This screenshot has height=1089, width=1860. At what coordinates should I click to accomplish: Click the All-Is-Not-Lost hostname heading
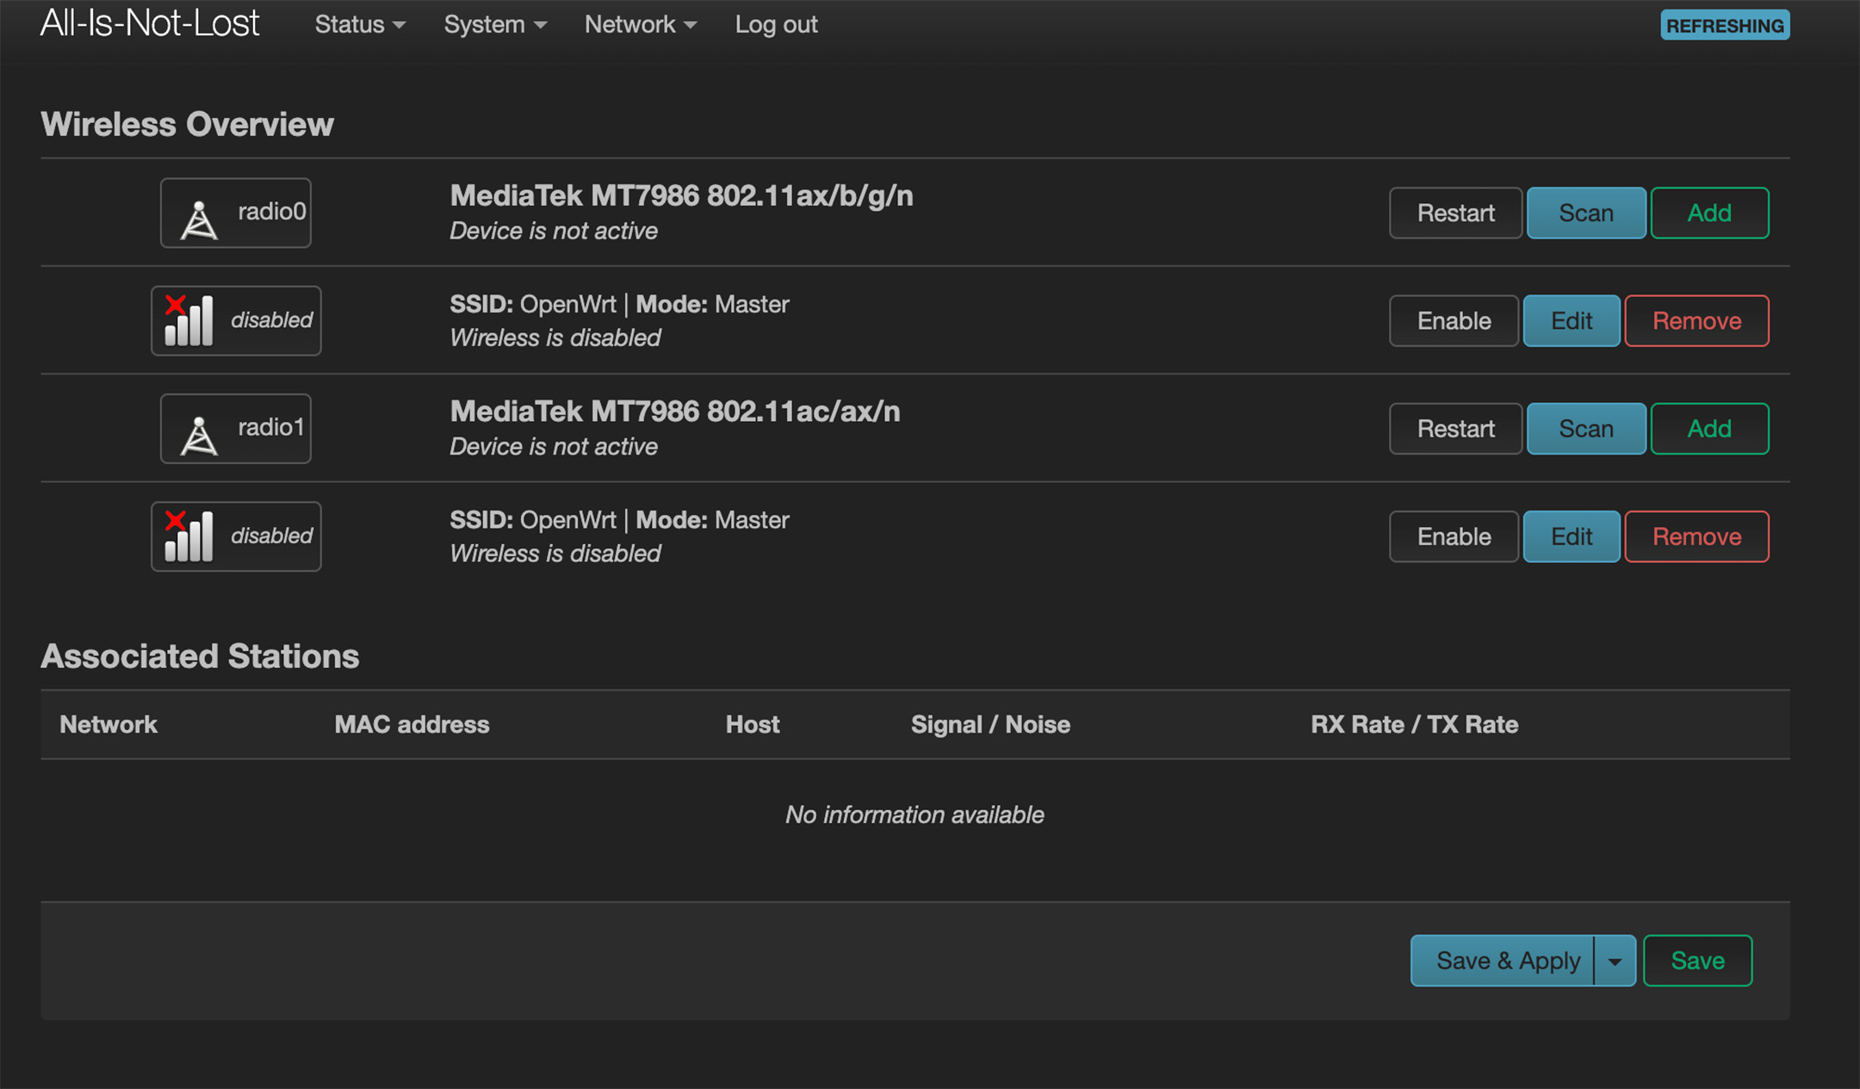(x=150, y=23)
